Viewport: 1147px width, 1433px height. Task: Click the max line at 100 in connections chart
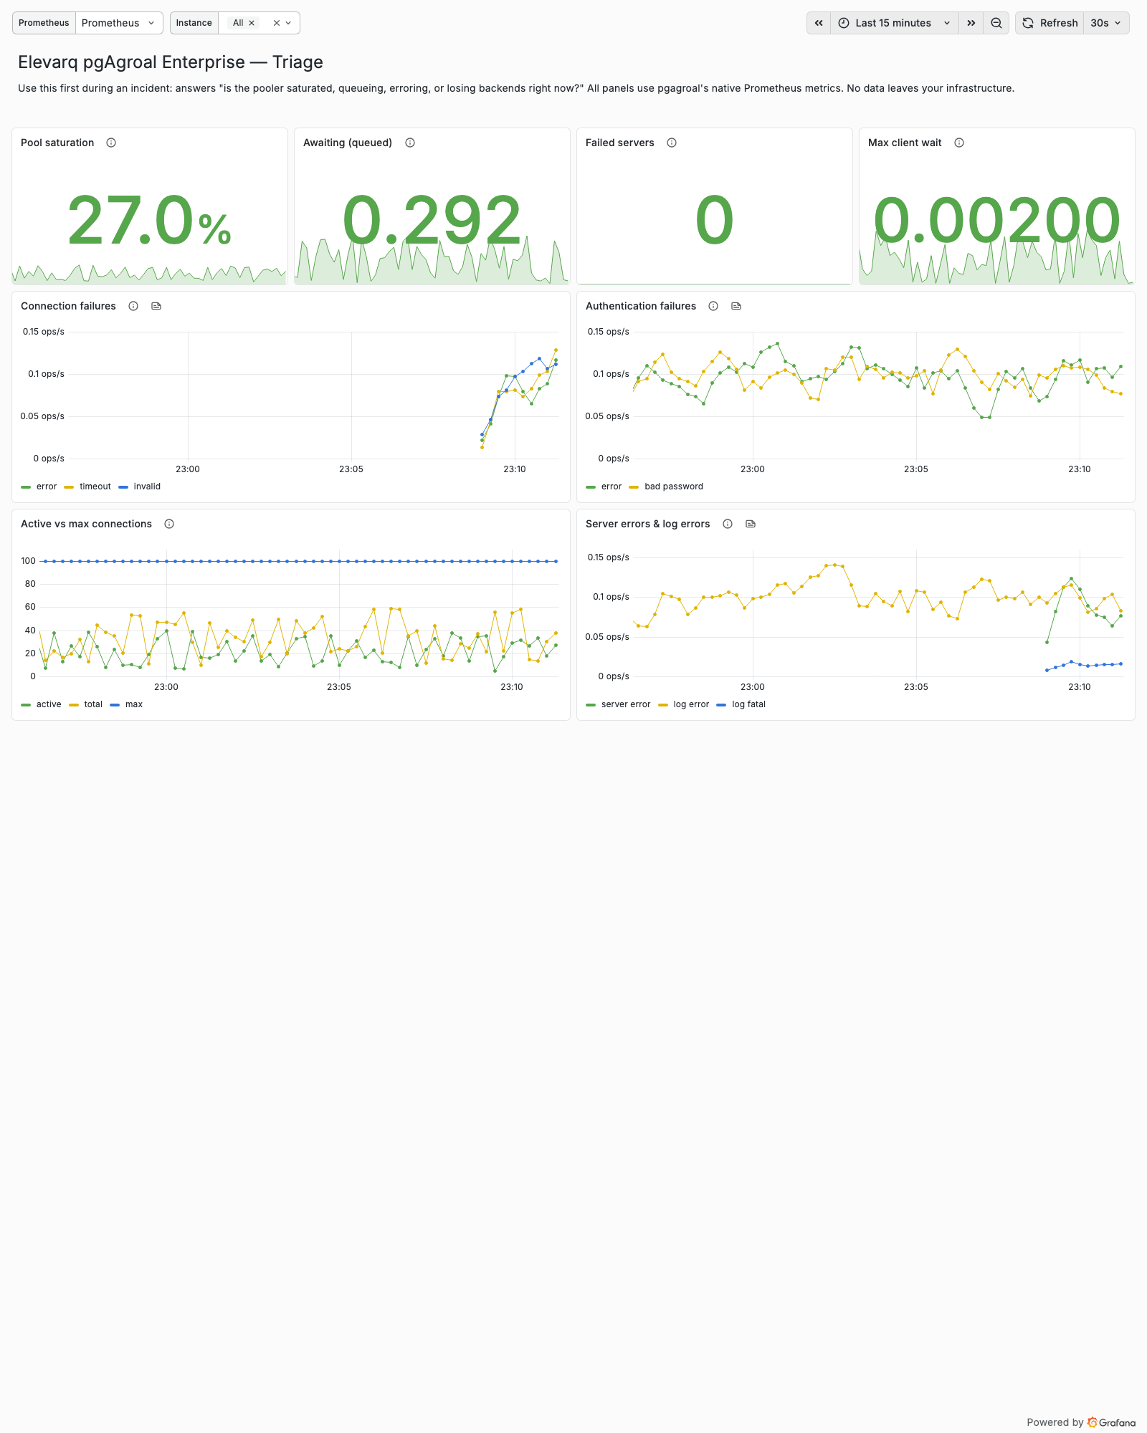299,561
